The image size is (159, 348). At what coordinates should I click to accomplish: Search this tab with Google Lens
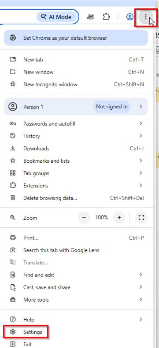click(77, 250)
